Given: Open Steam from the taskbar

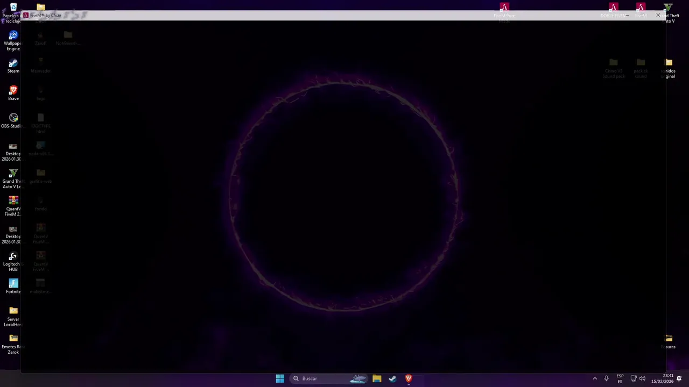Looking at the screenshot, I should [x=392, y=378].
